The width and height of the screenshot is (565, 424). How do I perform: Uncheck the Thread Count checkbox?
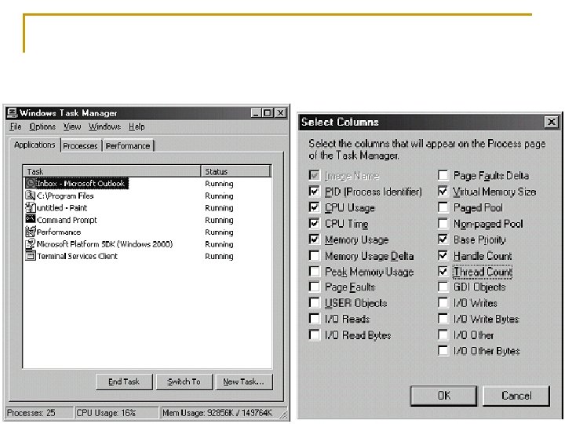pos(443,271)
